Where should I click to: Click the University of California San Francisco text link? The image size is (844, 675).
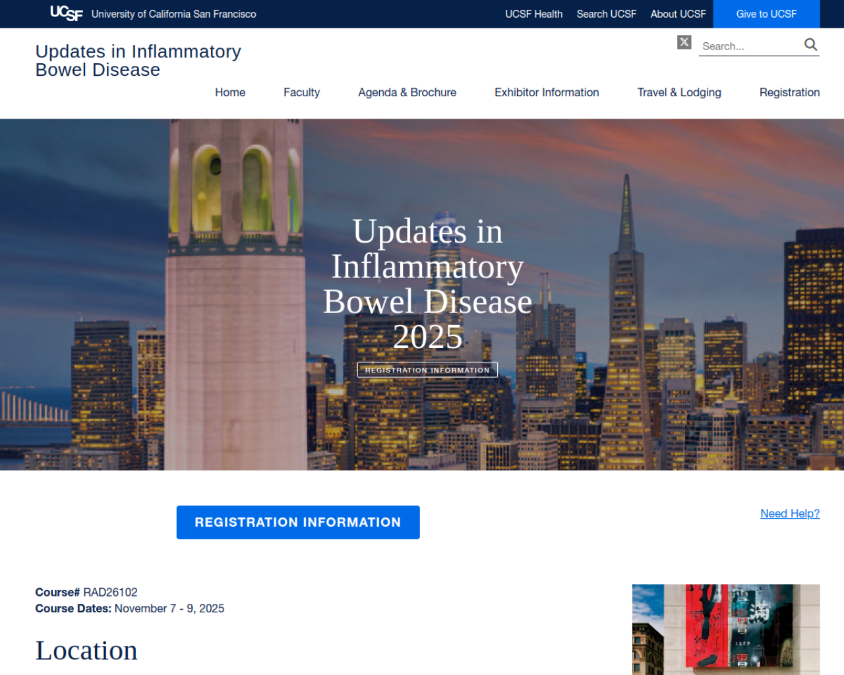[x=173, y=14]
